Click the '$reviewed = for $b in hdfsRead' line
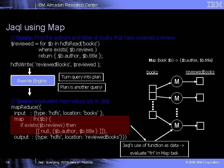 tap(55, 44)
